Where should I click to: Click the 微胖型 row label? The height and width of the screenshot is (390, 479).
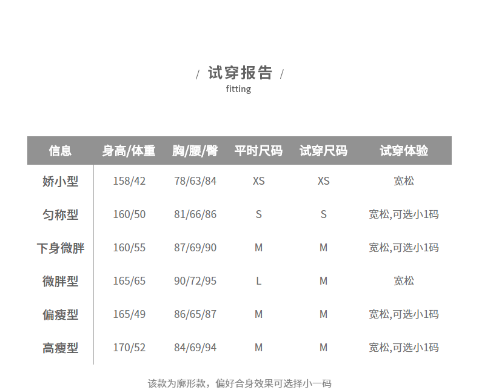60,281
